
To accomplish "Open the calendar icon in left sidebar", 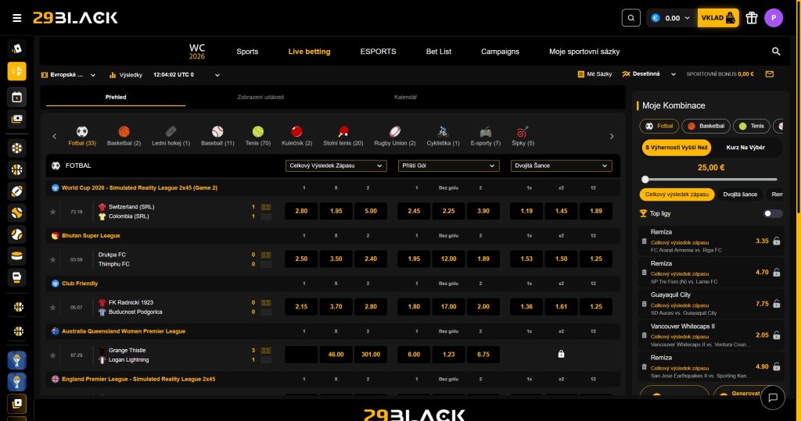I will 17,97.
